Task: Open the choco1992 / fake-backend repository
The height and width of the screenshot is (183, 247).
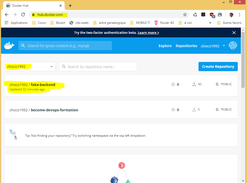Action: pos(32,84)
